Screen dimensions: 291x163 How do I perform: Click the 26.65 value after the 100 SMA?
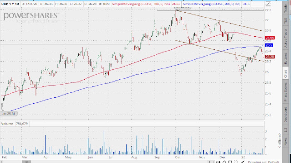click(176, 4)
